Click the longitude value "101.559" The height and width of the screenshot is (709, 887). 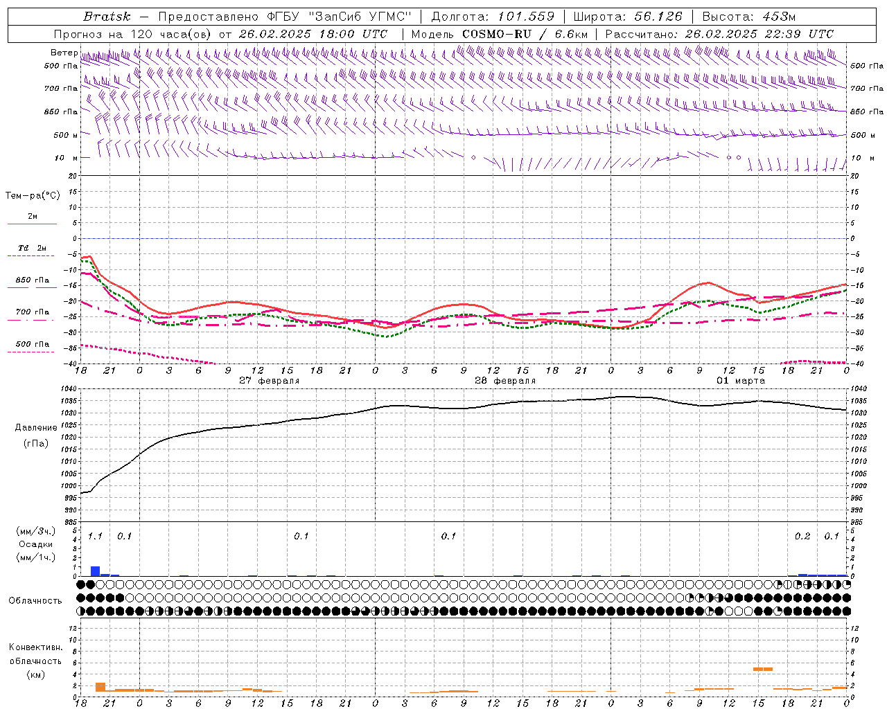[x=526, y=17]
